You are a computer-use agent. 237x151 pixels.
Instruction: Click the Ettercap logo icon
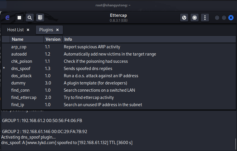click(x=8, y=18)
